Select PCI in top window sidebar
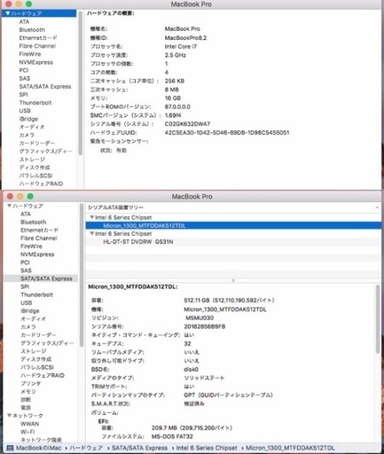 (x=24, y=70)
